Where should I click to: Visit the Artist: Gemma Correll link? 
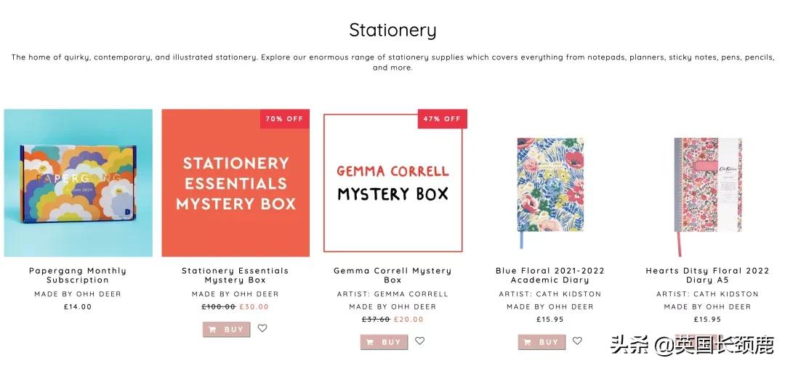(x=392, y=294)
